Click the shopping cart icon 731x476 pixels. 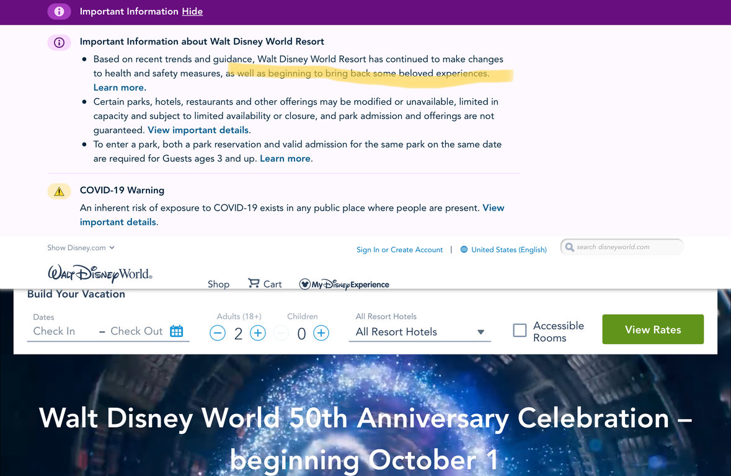254,283
